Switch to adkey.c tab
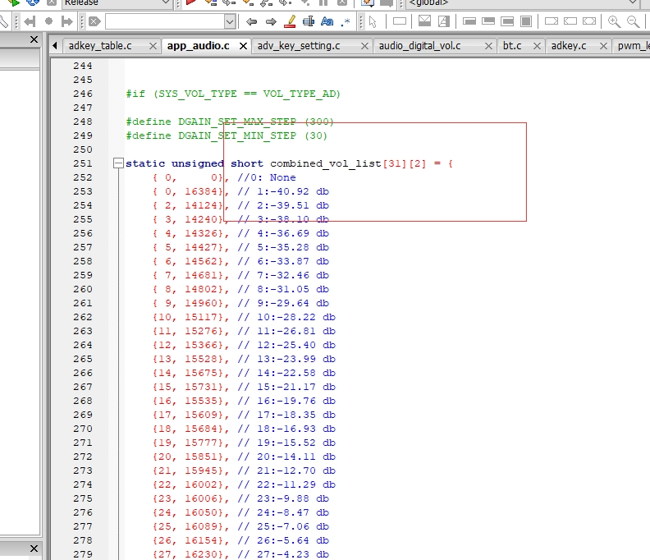 click(568, 46)
